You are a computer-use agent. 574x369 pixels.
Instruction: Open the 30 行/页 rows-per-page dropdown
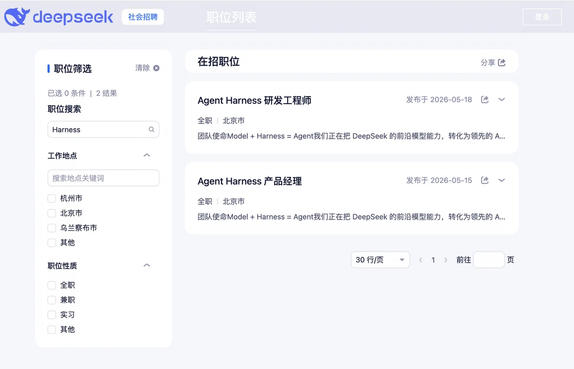(381, 260)
